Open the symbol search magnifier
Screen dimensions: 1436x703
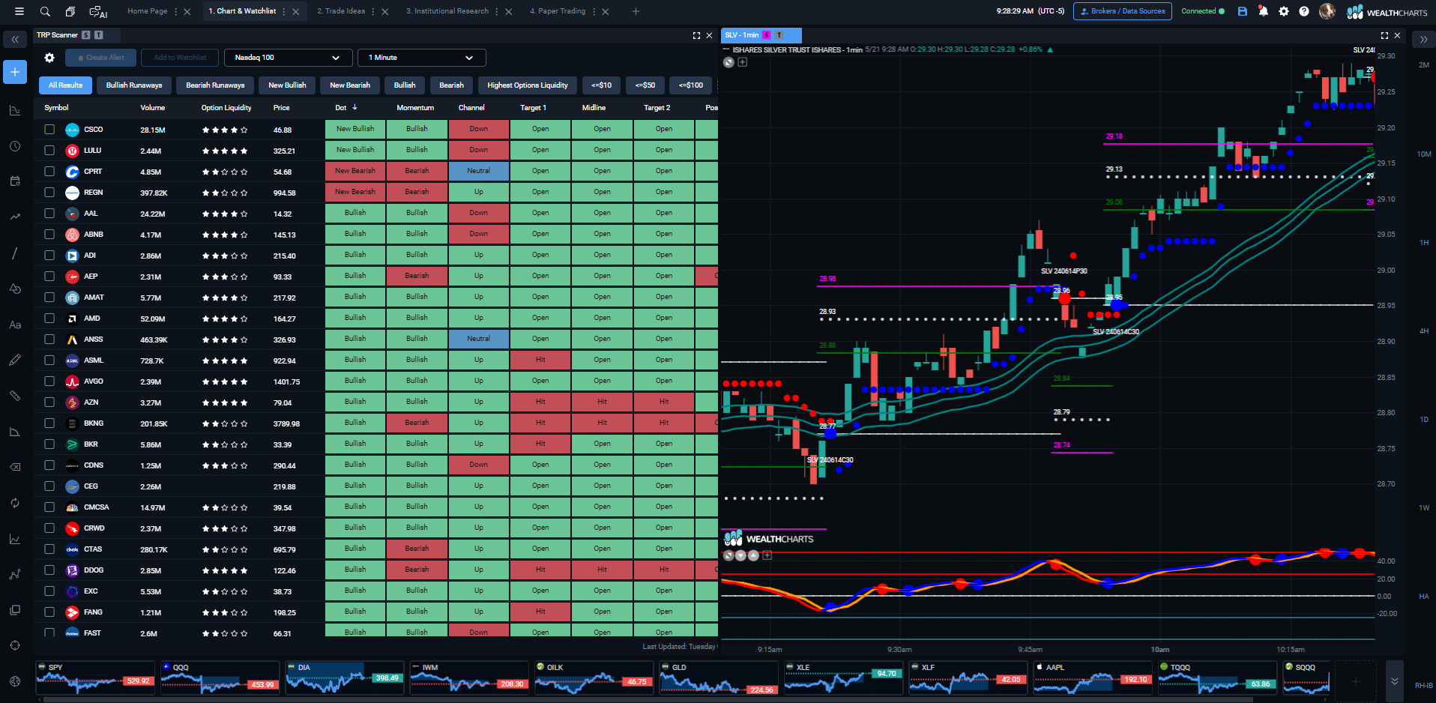[45, 11]
